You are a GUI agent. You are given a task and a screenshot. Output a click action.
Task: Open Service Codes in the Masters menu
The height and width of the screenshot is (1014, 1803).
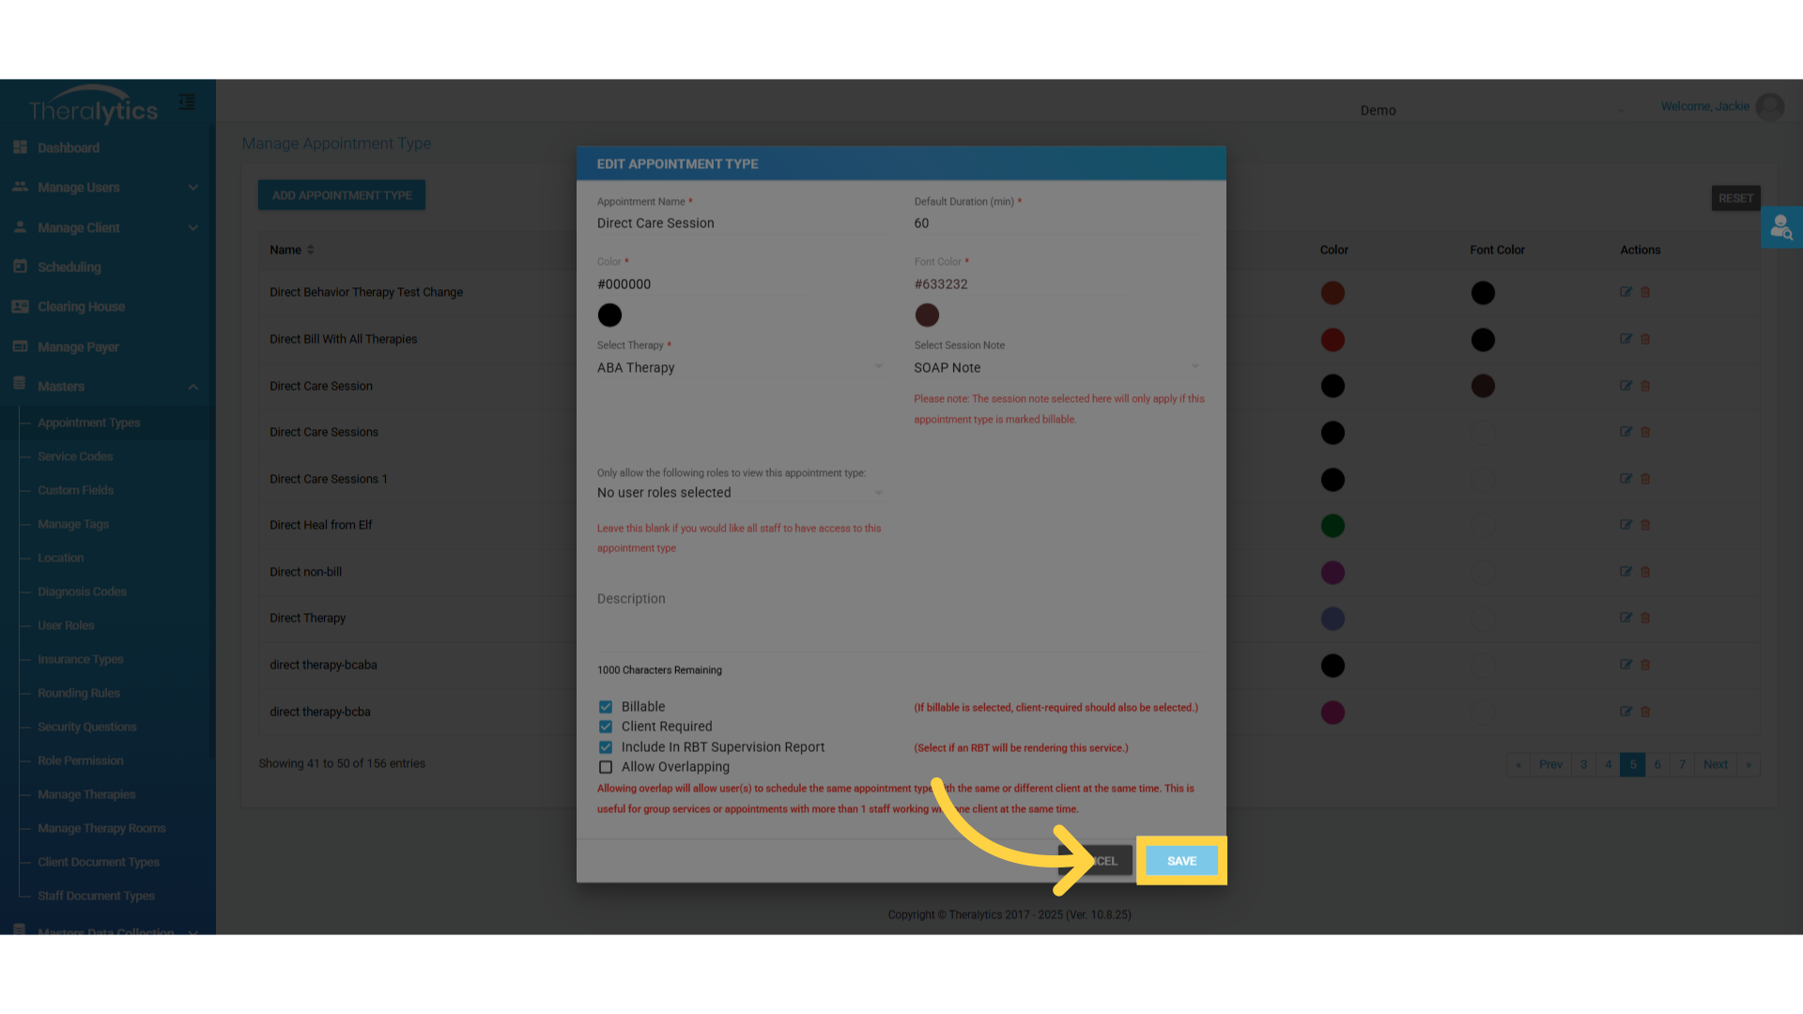(75, 456)
